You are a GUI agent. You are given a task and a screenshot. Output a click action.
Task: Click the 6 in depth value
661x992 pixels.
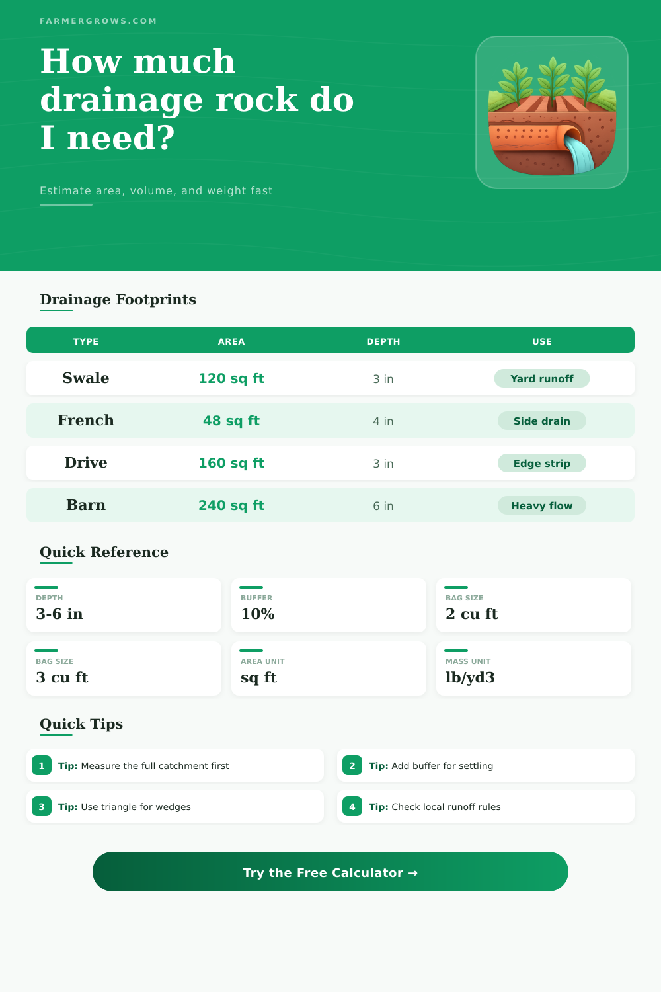click(x=383, y=506)
